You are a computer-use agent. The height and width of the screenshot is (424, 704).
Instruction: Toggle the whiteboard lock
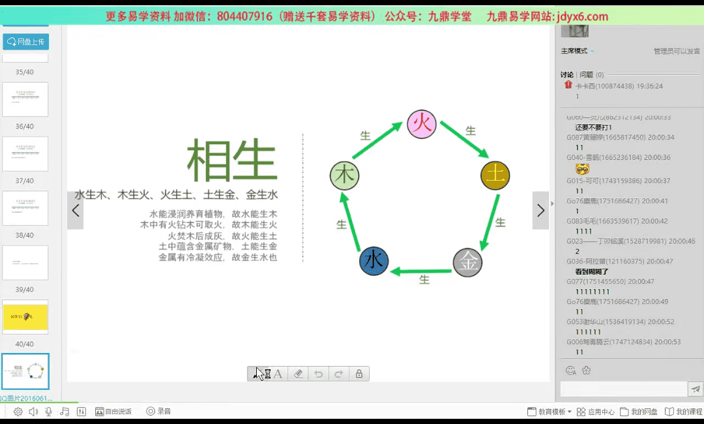pos(359,374)
